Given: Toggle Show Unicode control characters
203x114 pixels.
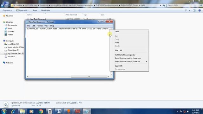Looking at the screenshot, I should point(128,58).
